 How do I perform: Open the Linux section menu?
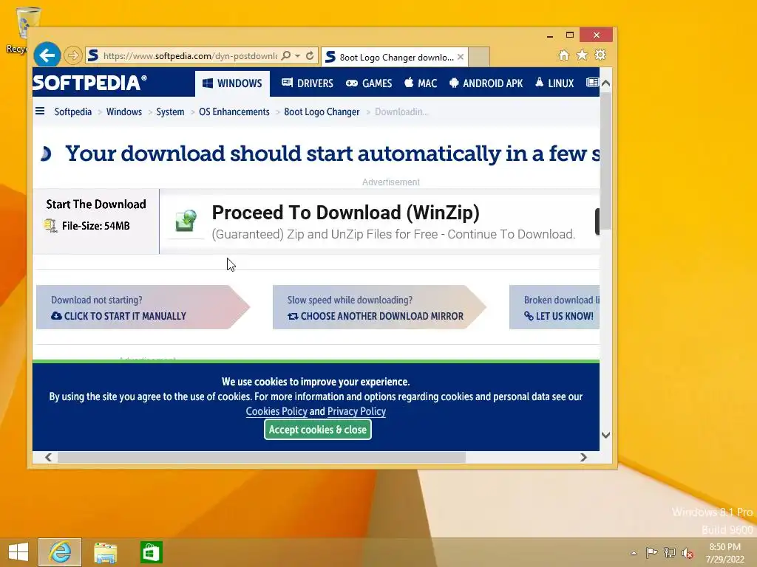click(554, 83)
